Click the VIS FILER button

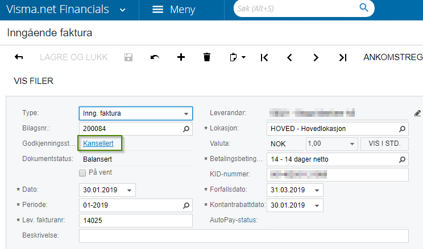click(x=34, y=81)
